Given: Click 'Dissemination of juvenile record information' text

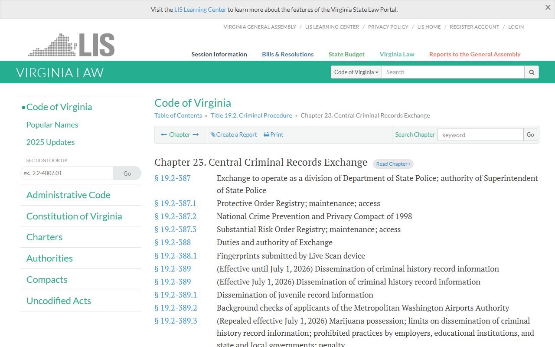Looking at the screenshot, I should (x=295, y=295).
